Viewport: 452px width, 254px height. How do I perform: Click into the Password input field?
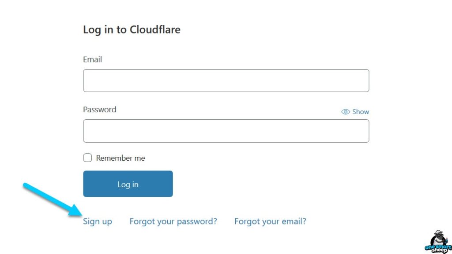pyautogui.click(x=226, y=131)
